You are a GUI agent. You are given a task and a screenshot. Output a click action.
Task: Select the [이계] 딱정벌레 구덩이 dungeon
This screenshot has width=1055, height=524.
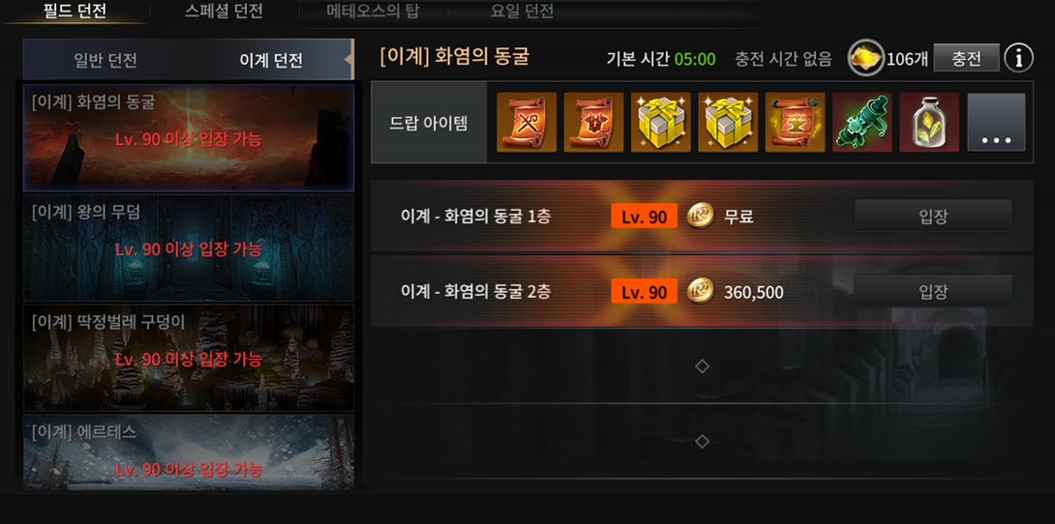point(189,358)
